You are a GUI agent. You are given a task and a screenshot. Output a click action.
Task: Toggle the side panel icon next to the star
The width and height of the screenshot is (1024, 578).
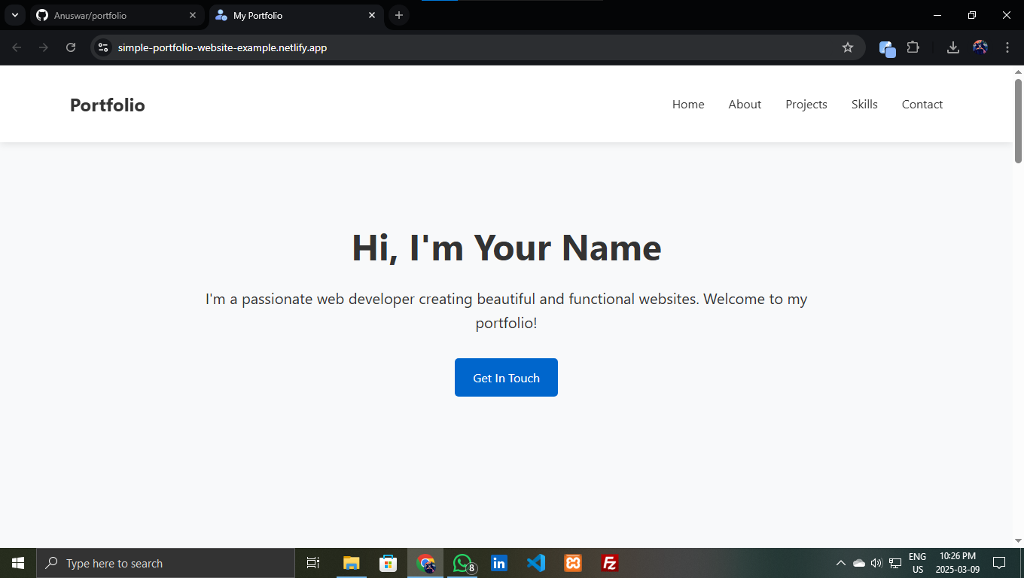[x=886, y=47]
